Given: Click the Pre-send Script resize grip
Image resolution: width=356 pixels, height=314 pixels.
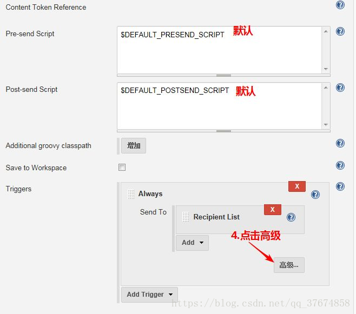Looking at the screenshot, I should click(223, 75).
